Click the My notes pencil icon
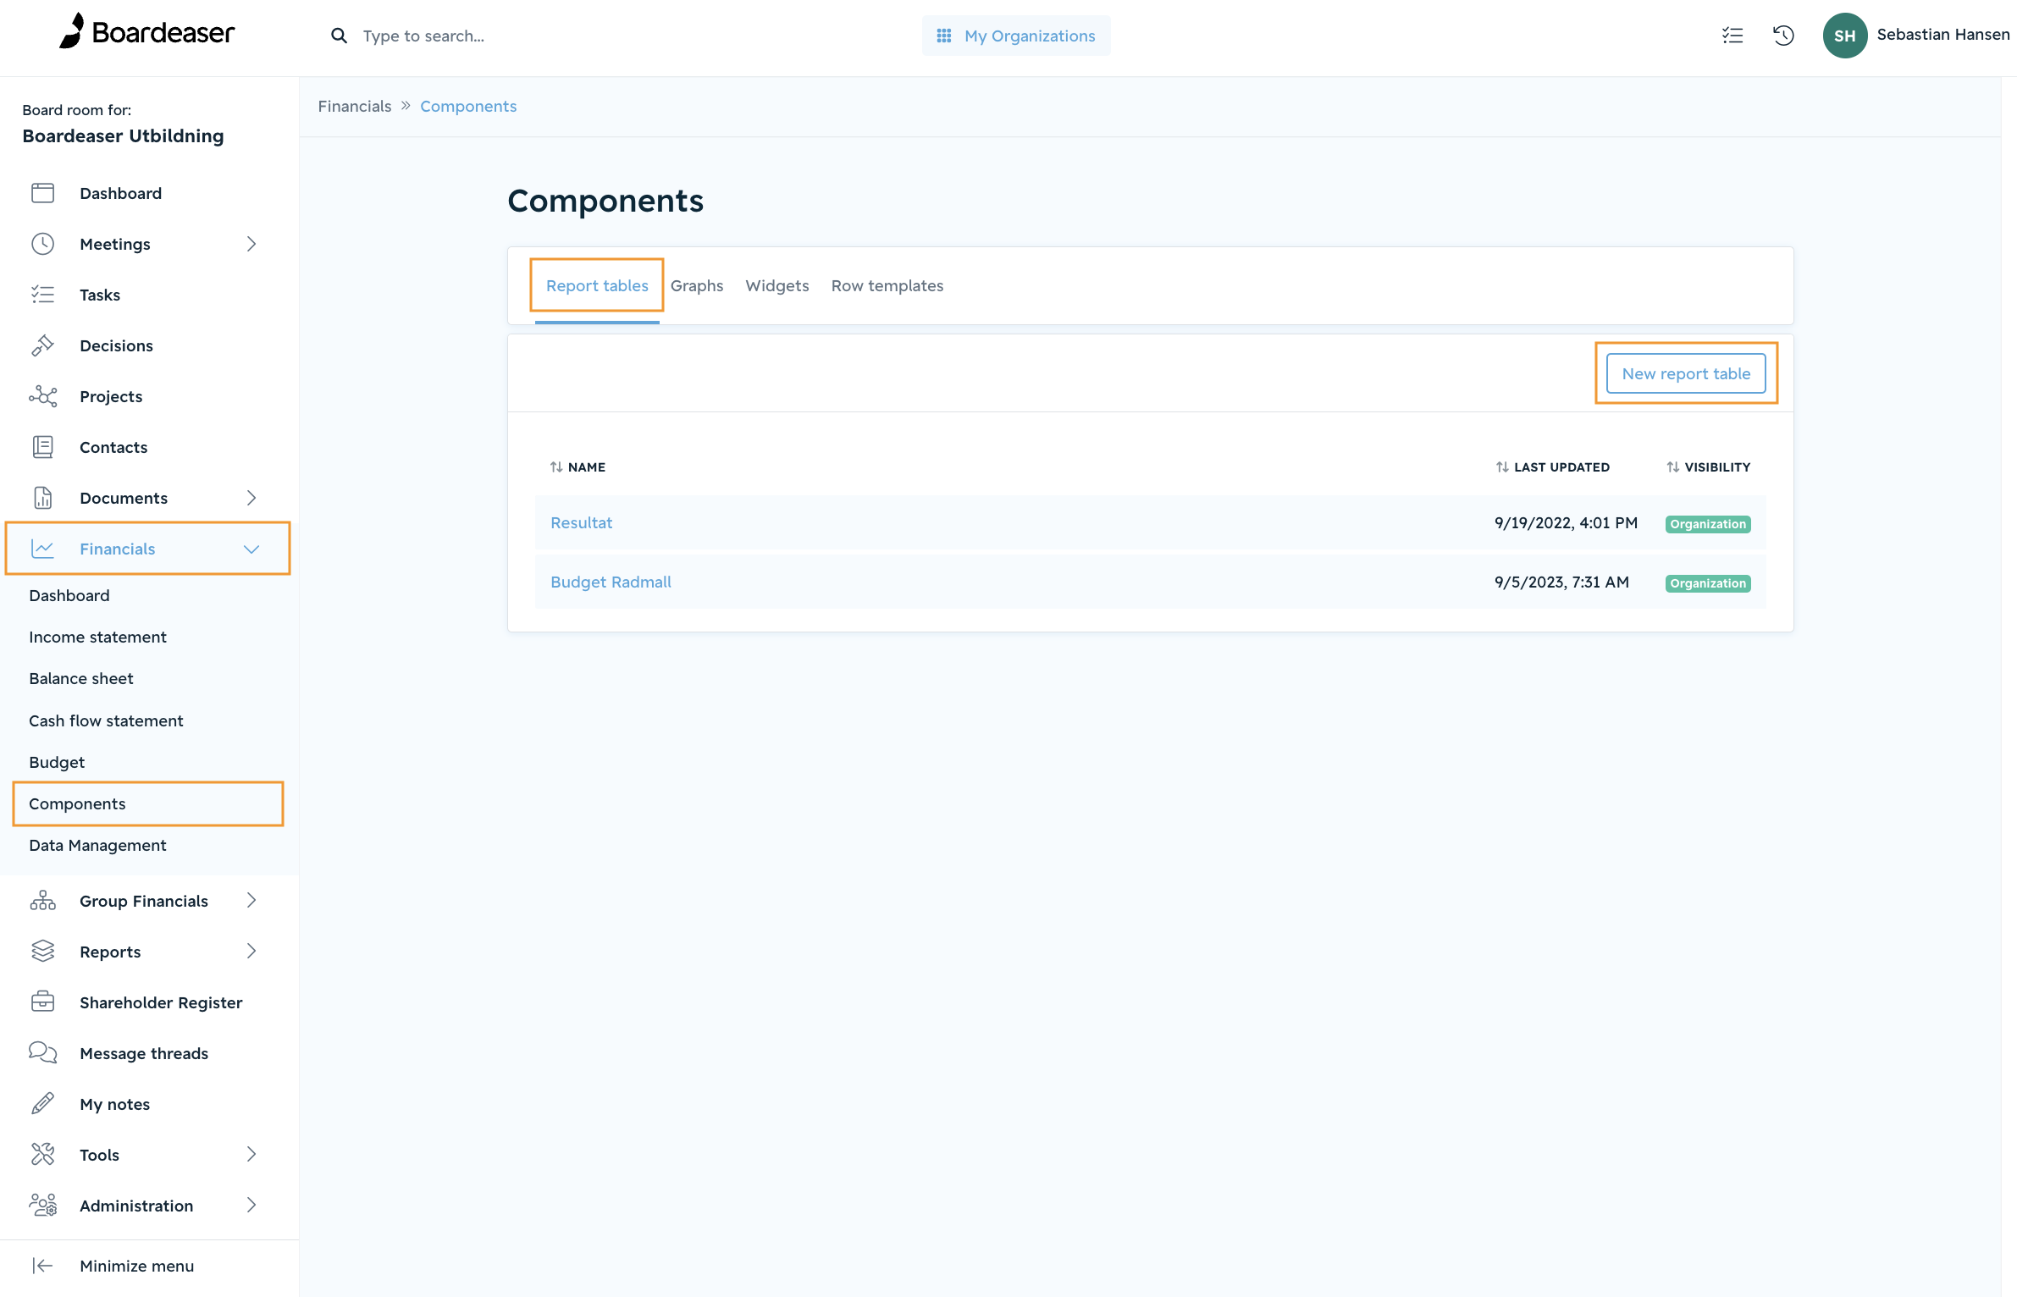Image resolution: width=2017 pixels, height=1297 pixels. [x=42, y=1104]
